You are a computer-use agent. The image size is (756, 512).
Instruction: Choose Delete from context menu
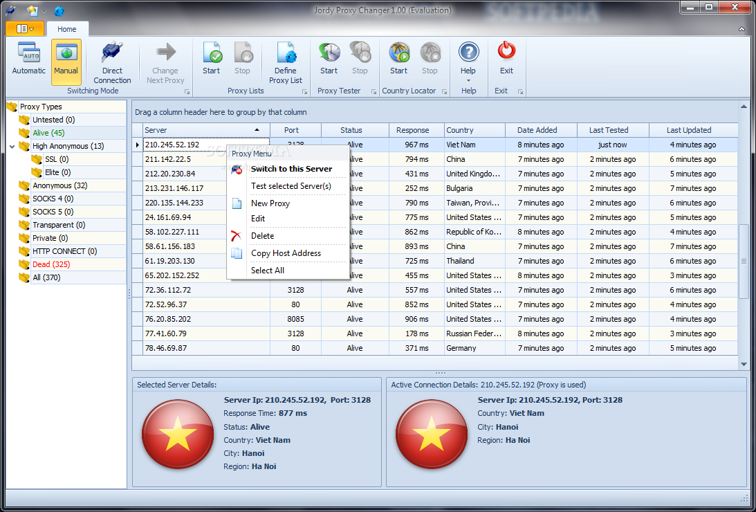pyautogui.click(x=288, y=236)
